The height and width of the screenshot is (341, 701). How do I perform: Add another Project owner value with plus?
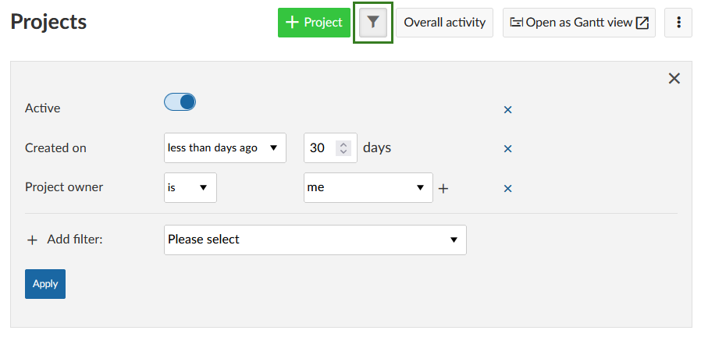[x=443, y=188]
